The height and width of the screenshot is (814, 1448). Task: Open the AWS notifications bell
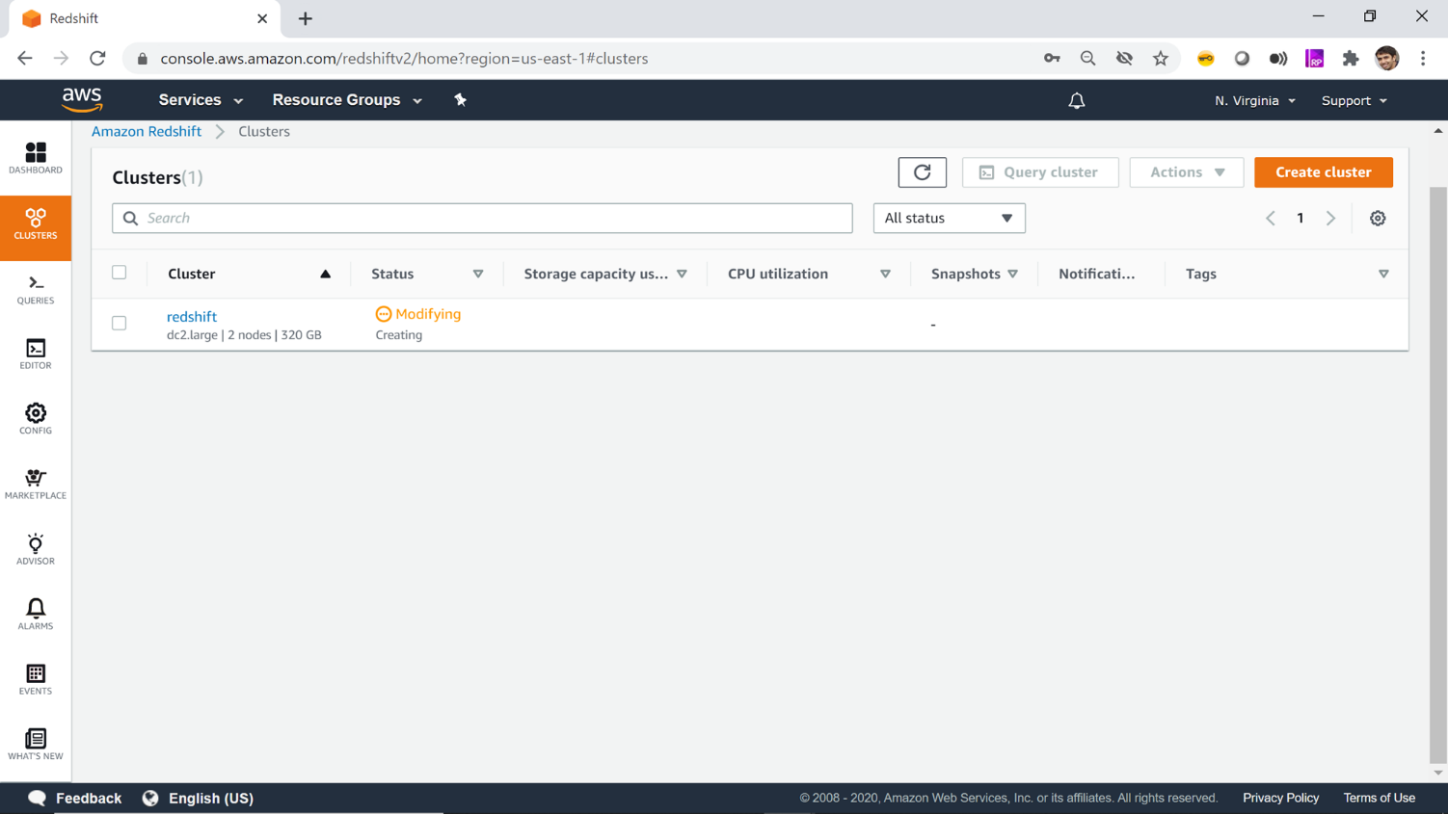click(1077, 100)
